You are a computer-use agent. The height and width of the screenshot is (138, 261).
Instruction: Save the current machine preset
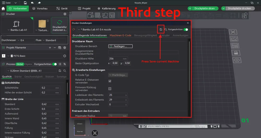pyautogui.click(x=161, y=29)
